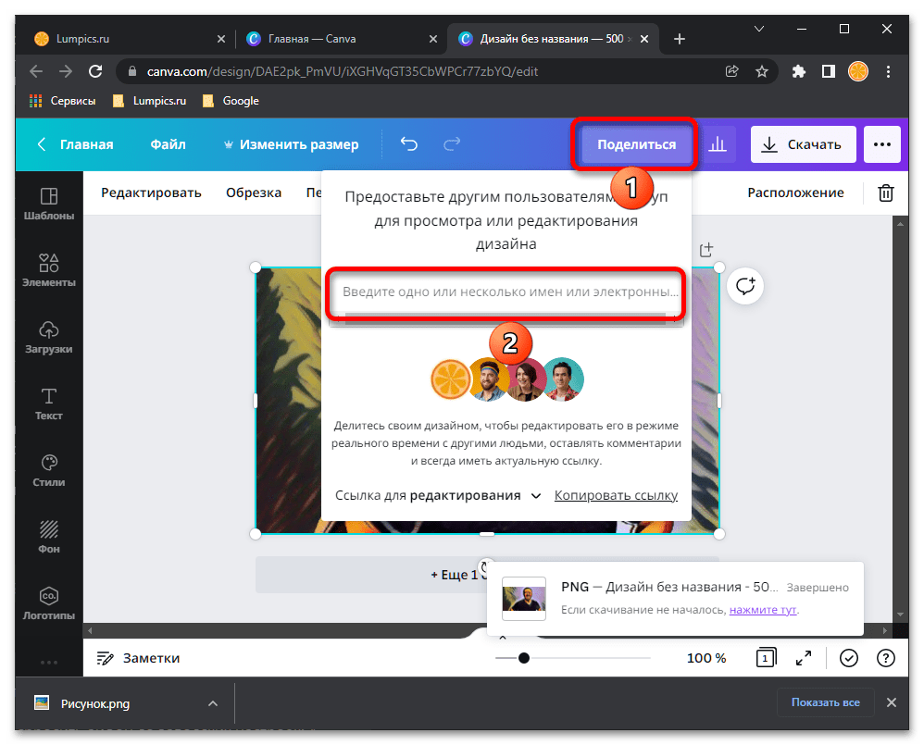The height and width of the screenshot is (745, 924).
Task: Click the нажмите тут download link
Action: coord(763,610)
